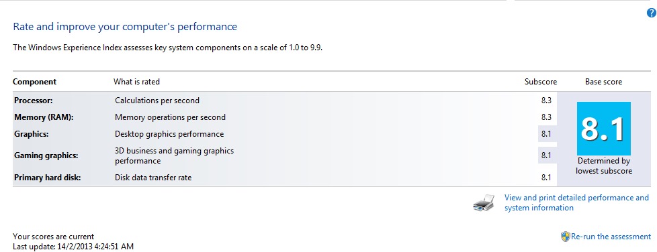Screen dimensions: 657x252
Task: Select the Memory (RAM) component label
Action: (x=44, y=117)
